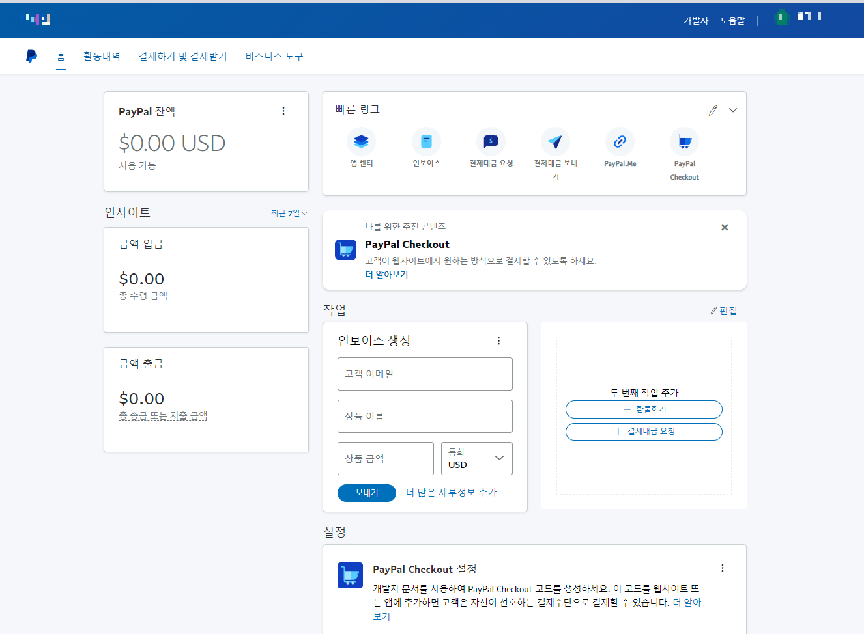Add 결제대금 요청 as second task
The width and height of the screenshot is (864, 634).
click(x=644, y=432)
